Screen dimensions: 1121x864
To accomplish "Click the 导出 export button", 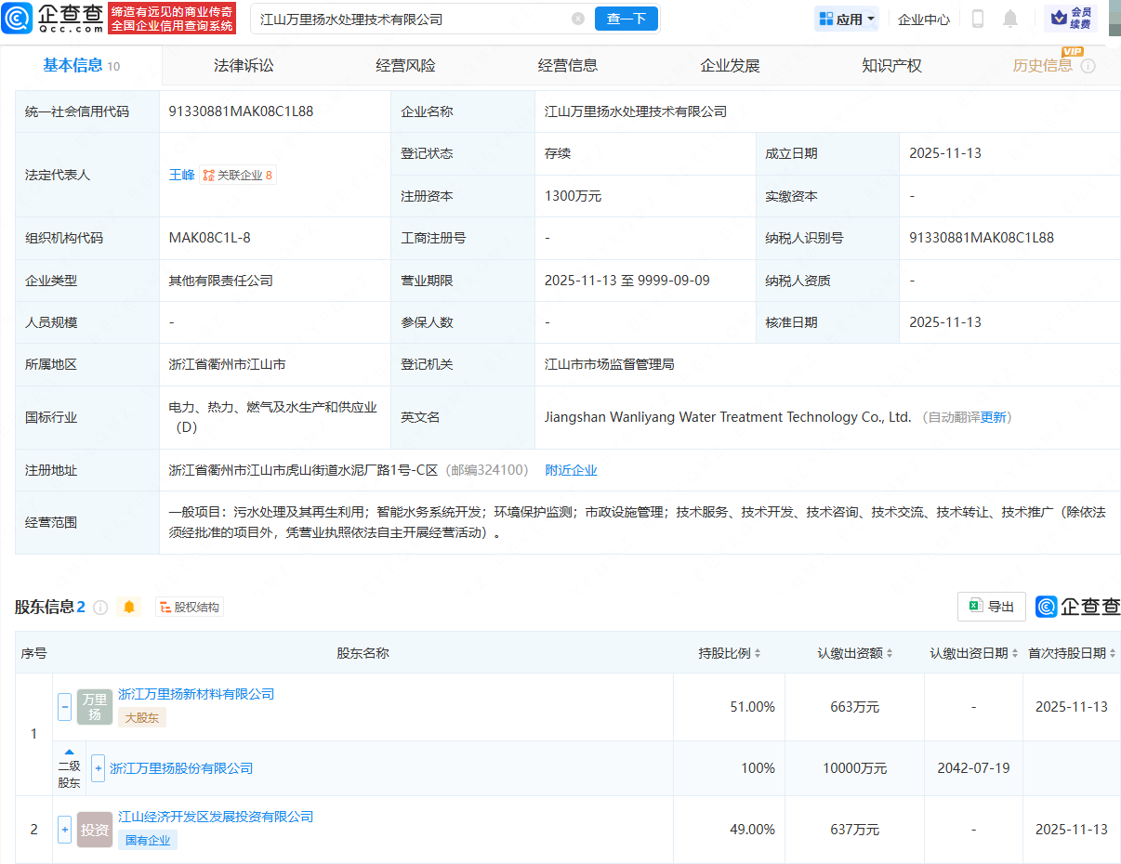I will pos(992,607).
